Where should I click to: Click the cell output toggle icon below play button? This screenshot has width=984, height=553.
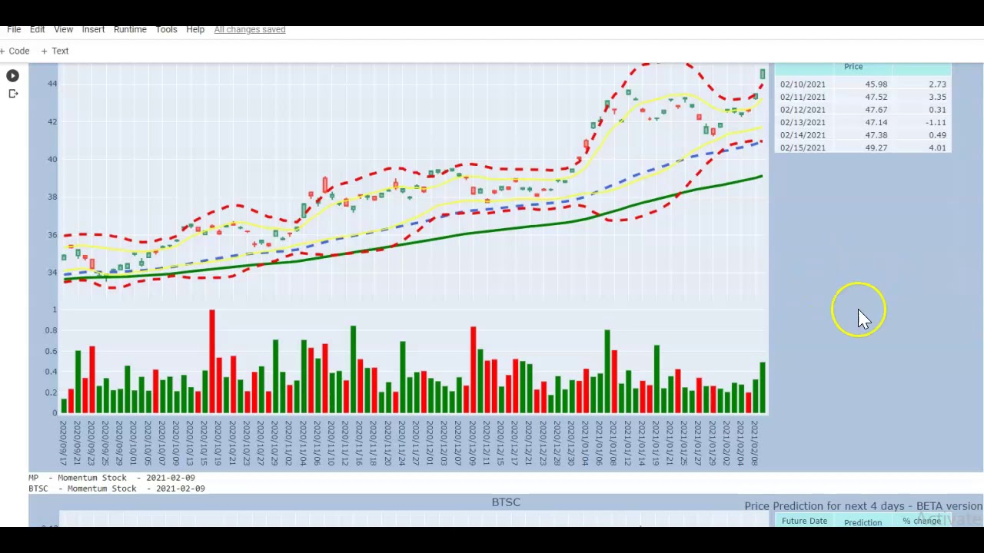(13, 94)
